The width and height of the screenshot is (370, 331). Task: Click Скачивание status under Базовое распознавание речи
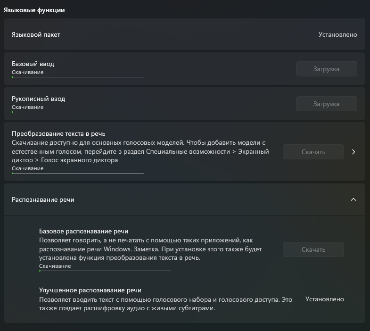(x=55, y=266)
